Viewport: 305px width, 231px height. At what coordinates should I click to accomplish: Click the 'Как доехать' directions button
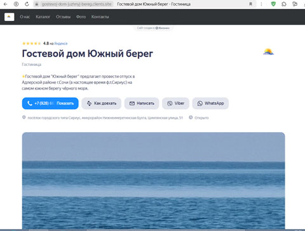(102, 103)
